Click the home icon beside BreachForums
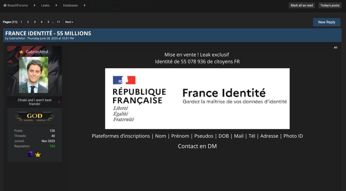This screenshot has height=191, width=346. (x=5, y=5)
